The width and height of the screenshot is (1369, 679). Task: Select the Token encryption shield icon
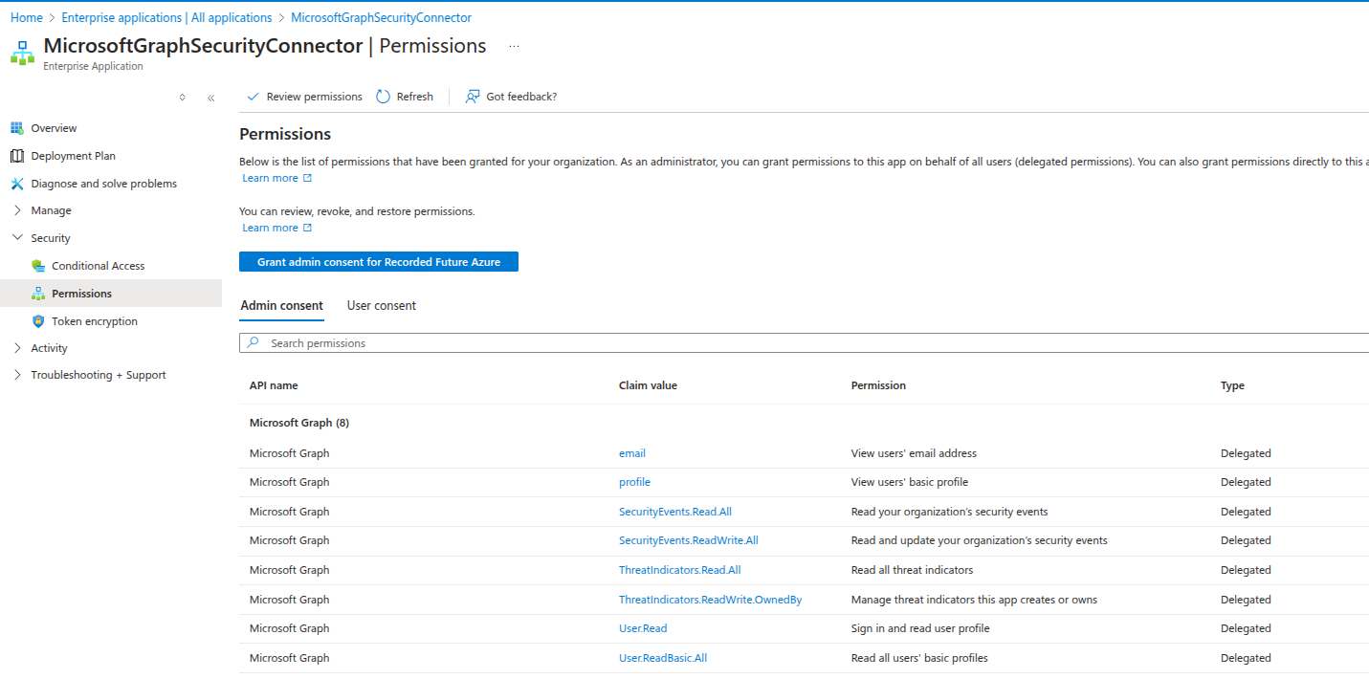tap(38, 320)
